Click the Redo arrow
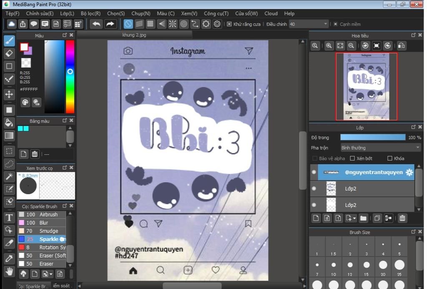Image resolution: width=427 pixels, height=289 pixels. [110, 24]
